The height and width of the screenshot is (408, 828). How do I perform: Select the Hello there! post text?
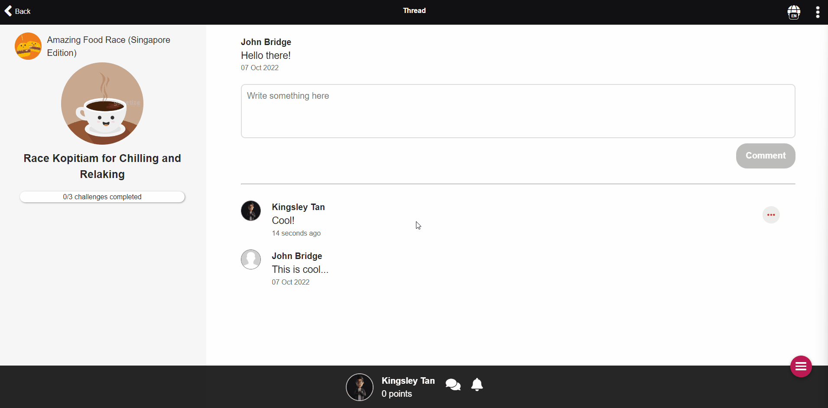pyautogui.click(x=266, y=55)
